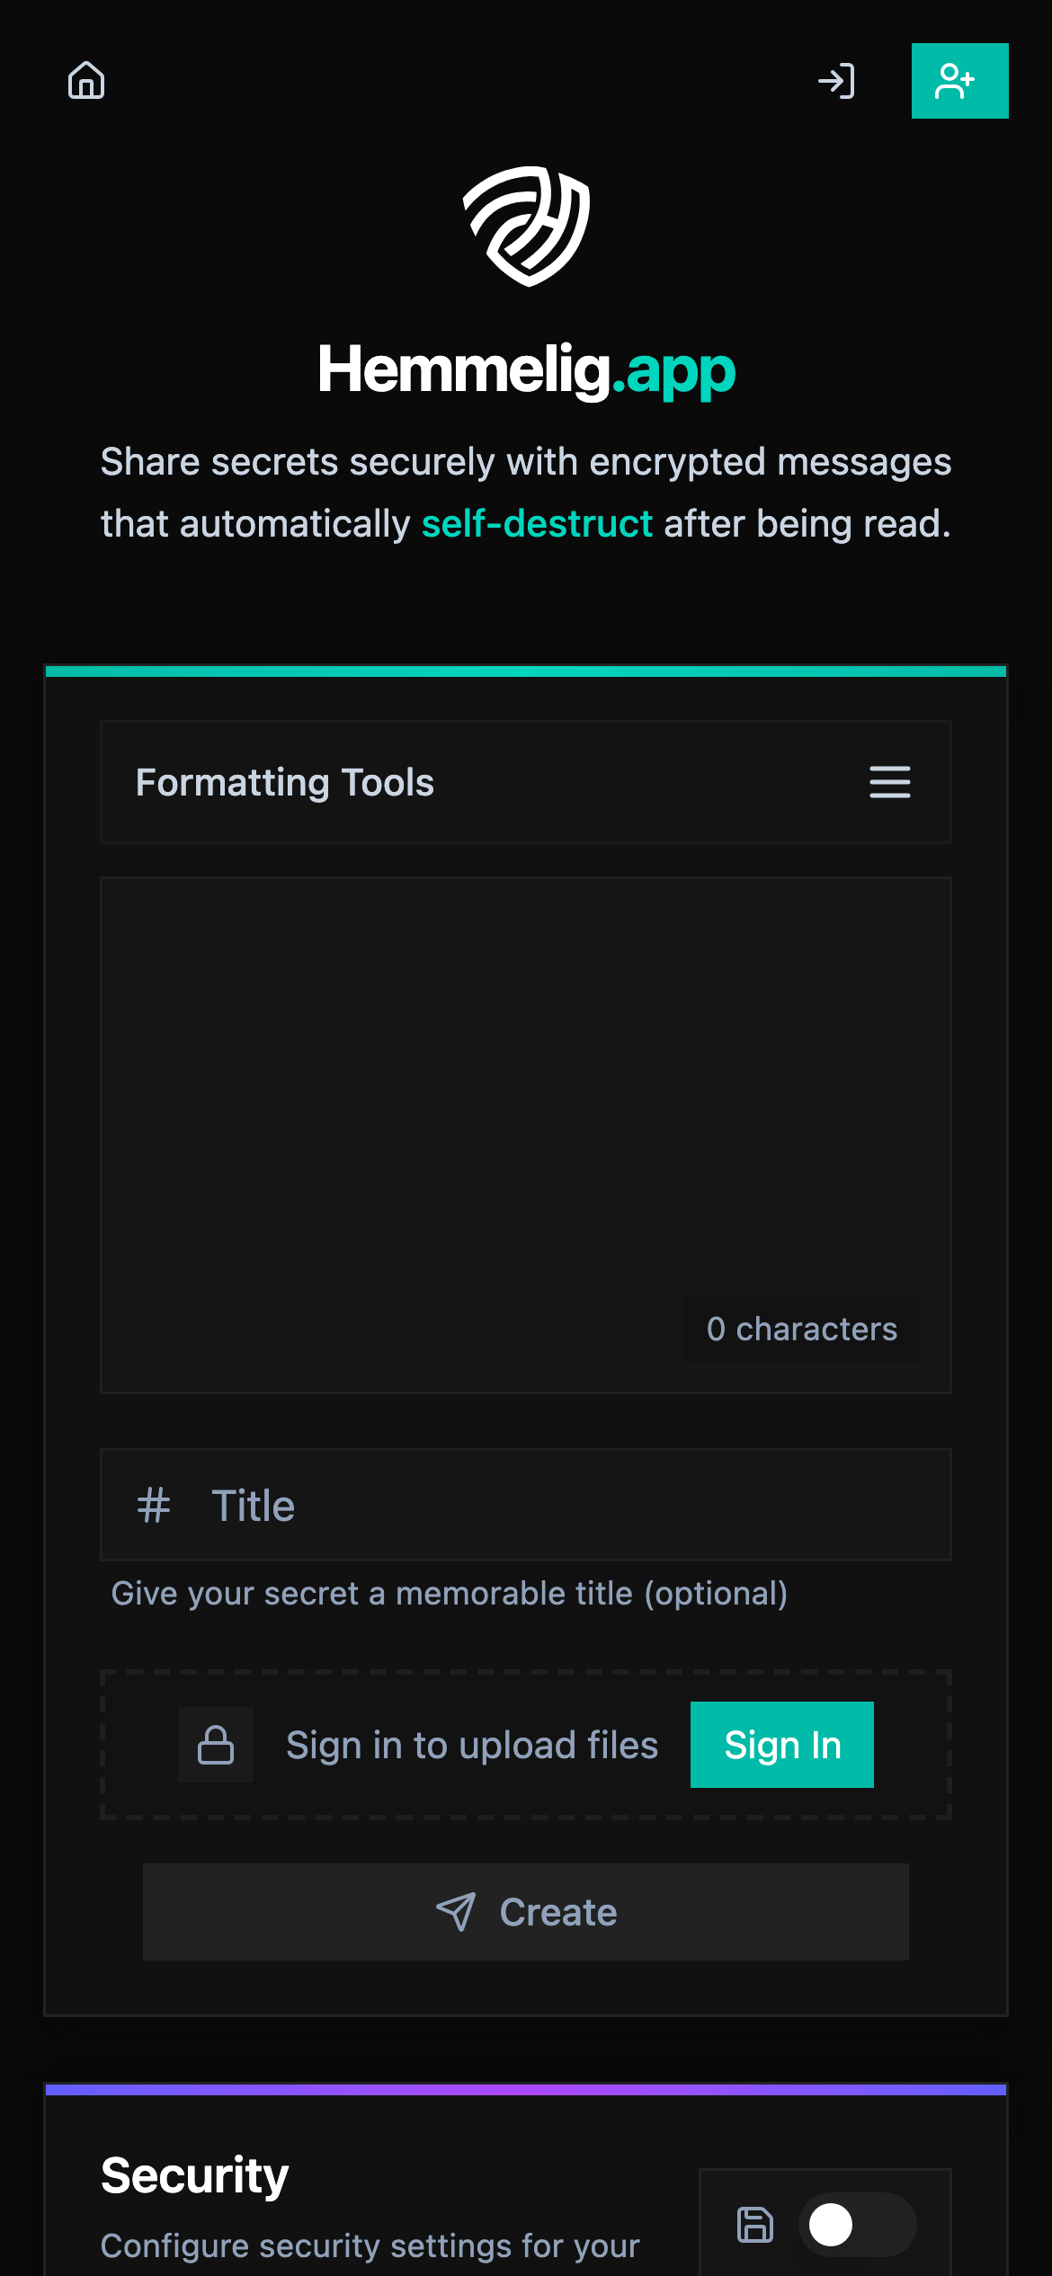The width and height of the screenshot is (1052, 2276).
Task: Click the sign-in arrow icon in header
Action: tap(836, 81)
